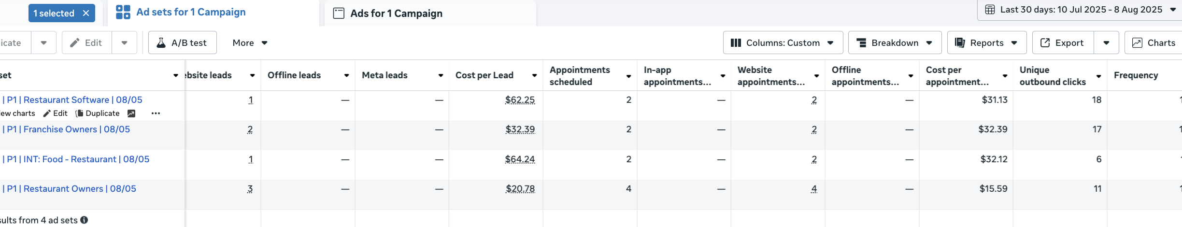Screen dimensions: 1182x227
Task: Expand the Export options dropdown arrow
Action: (1107, 43)
